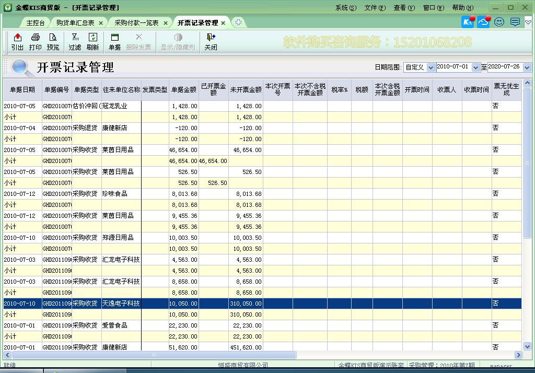Toggle 显示/隐藏列 to hide columns

pyautogui.click(x=178, y=42)
